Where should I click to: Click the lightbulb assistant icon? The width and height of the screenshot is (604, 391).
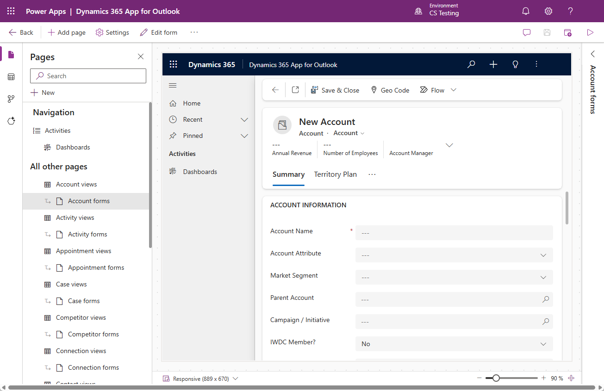[x=515, y=65]
